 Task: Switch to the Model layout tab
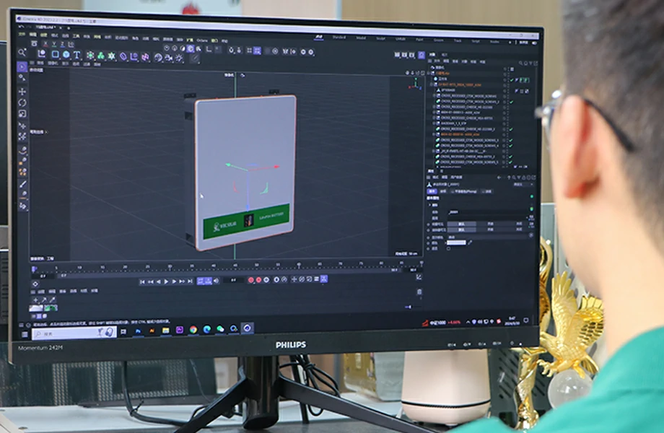pyautogui.click(x=361, y=38)
